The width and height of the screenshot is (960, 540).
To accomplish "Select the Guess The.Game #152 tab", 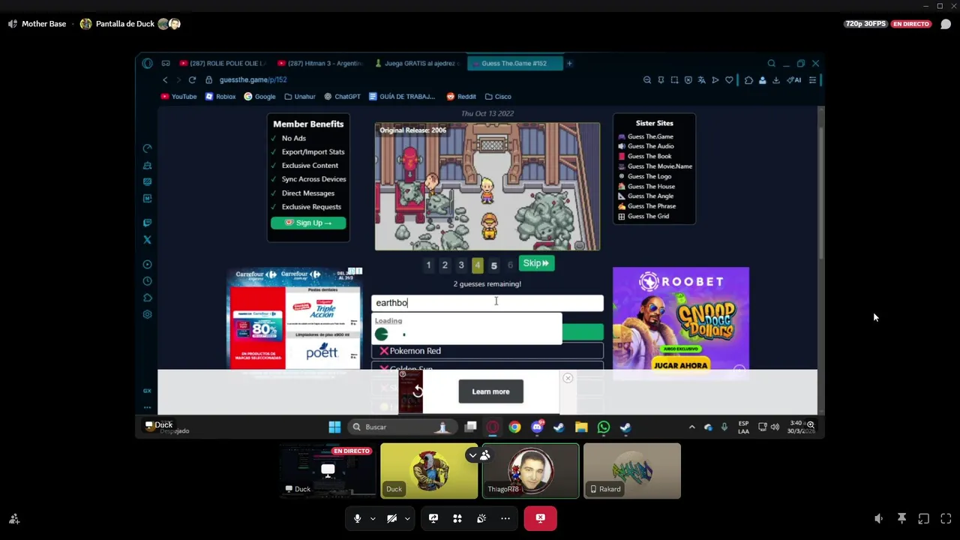I will (514, 64).
